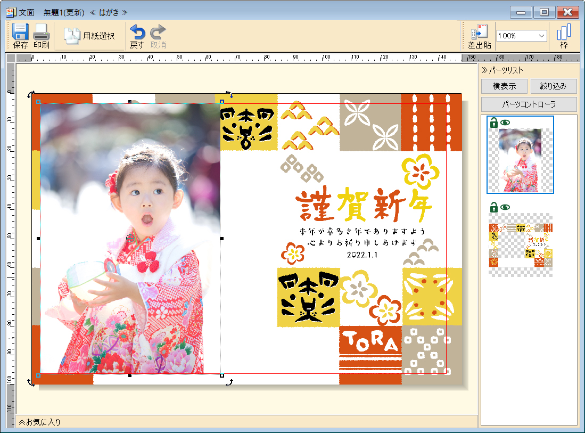Select the design frame thumbnail in parts list
This screenshot has width=585, height=433.
click(520, 246)
